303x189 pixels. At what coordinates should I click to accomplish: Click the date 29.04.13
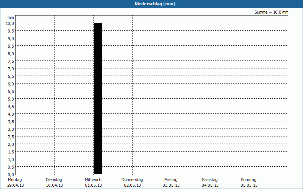click(x=16, y=185)
